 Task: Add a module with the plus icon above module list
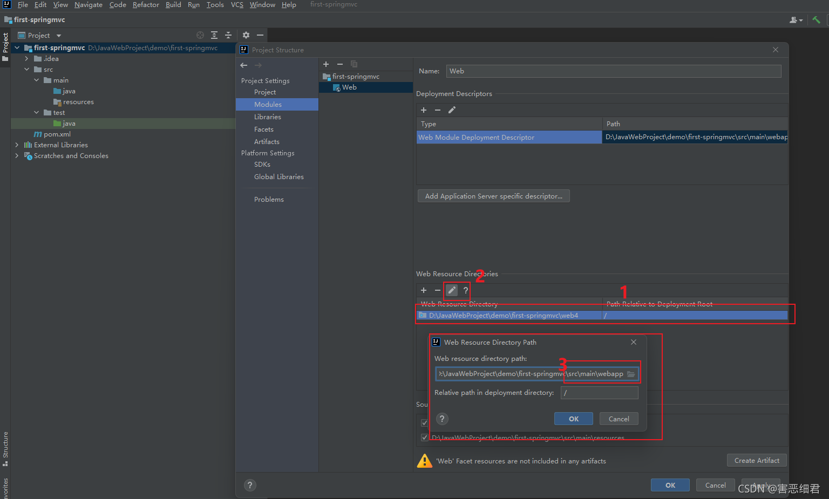pyautogui.click(x=326, y=64)
